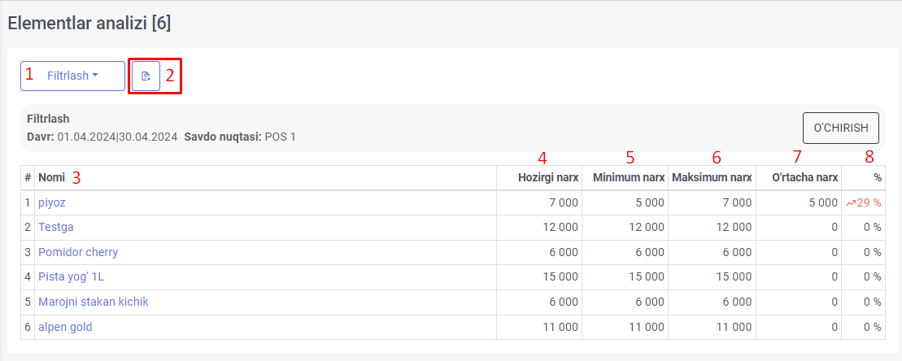Select the 11 000 minimum price of alpen gold
902x361 pixels.
pos(647,327)
